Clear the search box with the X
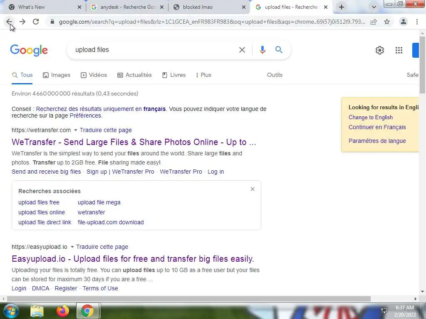Viewport: 426px width, 319px height. click(242, 50)
